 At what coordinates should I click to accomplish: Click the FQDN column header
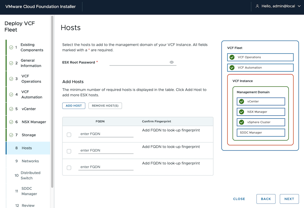(x=100, y=121)
